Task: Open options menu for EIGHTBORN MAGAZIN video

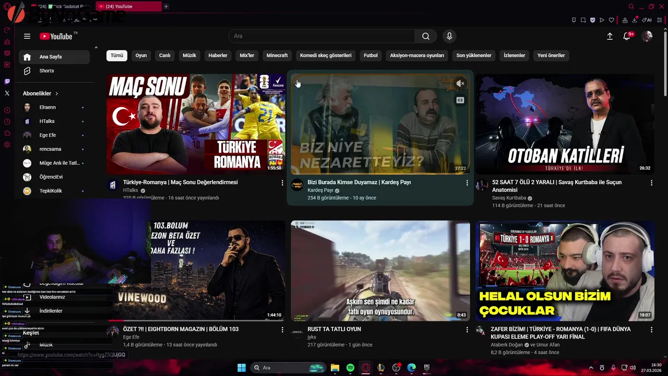Action: tap(282, 330)
